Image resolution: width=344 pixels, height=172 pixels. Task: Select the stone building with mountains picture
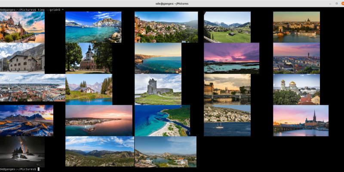22,58
